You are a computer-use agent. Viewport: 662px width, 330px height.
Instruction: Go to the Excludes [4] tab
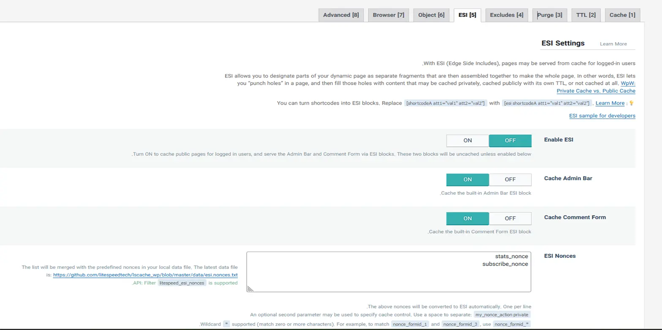[x=507, y=15]
